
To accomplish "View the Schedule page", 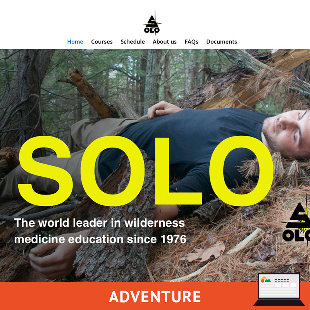I will 133,42.
